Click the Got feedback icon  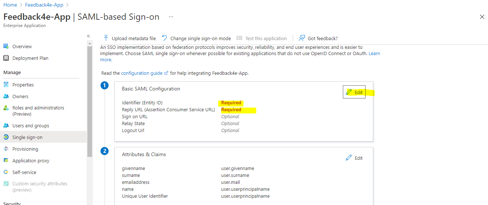tap(302, 38)
